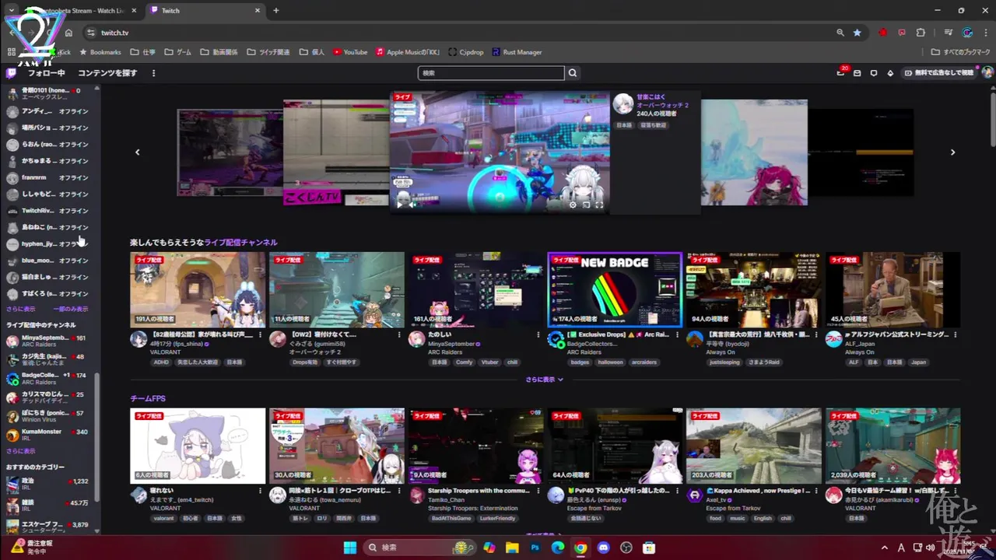Viewport: 996px width, 560px height.
Task: Open Photoshop from the taskbar
Action: click(535, 548)
